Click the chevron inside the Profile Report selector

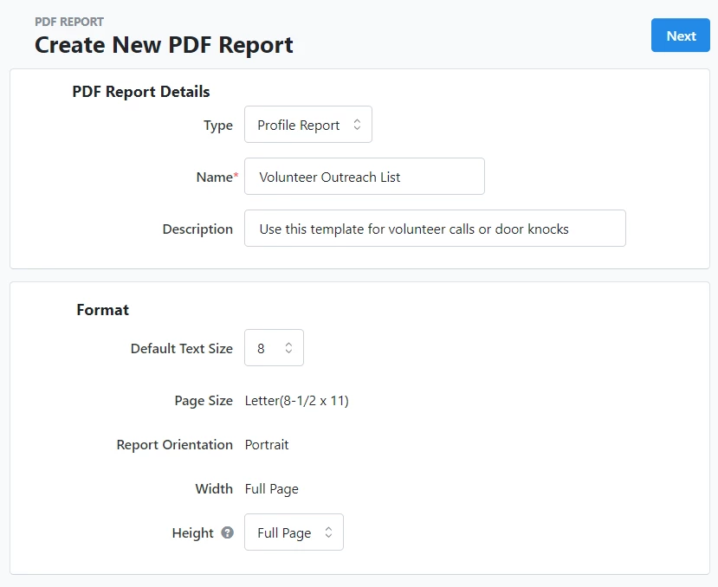coord(359,124)
